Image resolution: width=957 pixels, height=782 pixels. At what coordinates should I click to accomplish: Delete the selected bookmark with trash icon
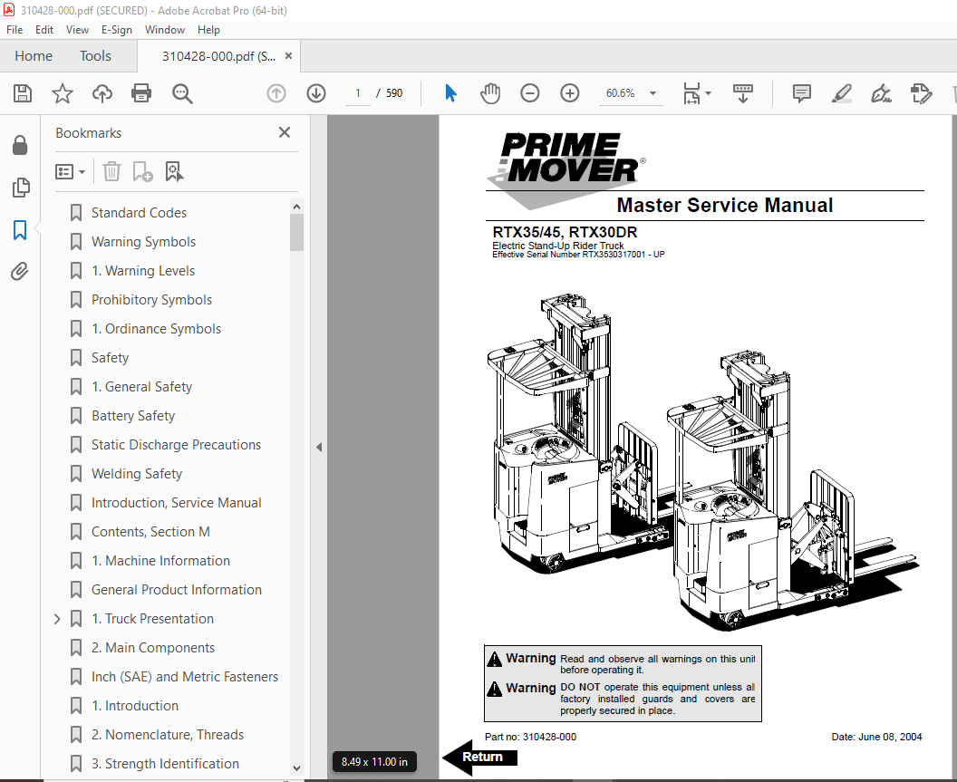(x=111, y=171)
